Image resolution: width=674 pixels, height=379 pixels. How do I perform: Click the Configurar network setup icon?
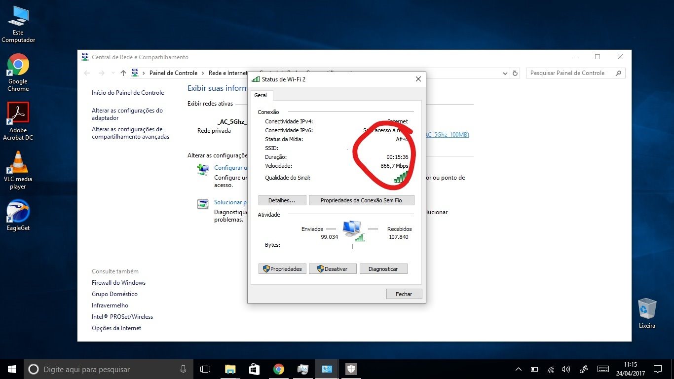tap(203, 170)
